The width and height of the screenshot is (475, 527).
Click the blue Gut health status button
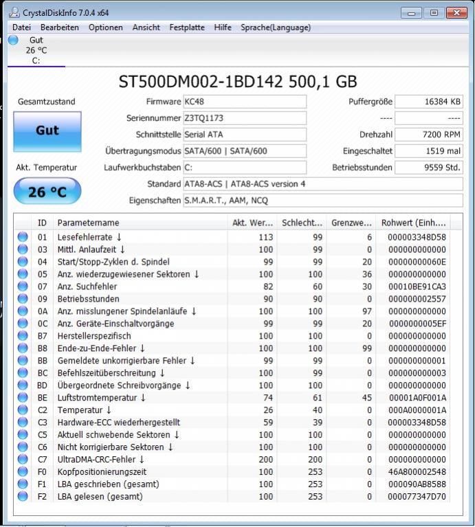click(47, 132)
